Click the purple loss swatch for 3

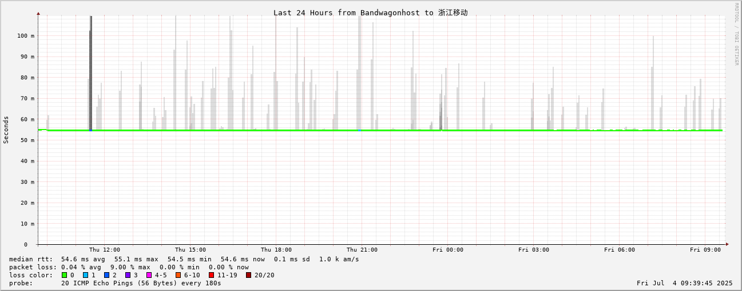coord(128,275)
